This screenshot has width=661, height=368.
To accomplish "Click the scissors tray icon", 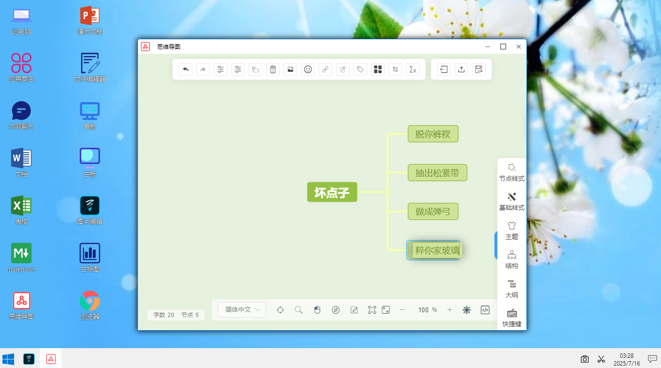I will [601, 359].
